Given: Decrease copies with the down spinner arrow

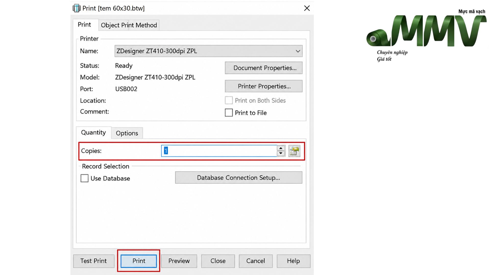Looking at the screenshot, I should (281, 153).
